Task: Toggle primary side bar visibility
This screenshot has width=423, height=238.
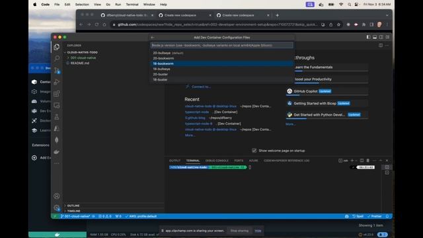Action: click(368, 37)
